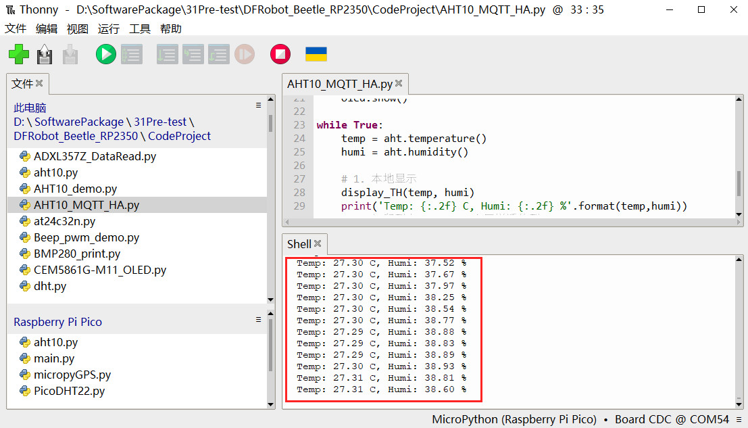Open the 帮助 menu
This screenshot has height=428, width=748.
[171, 28]
